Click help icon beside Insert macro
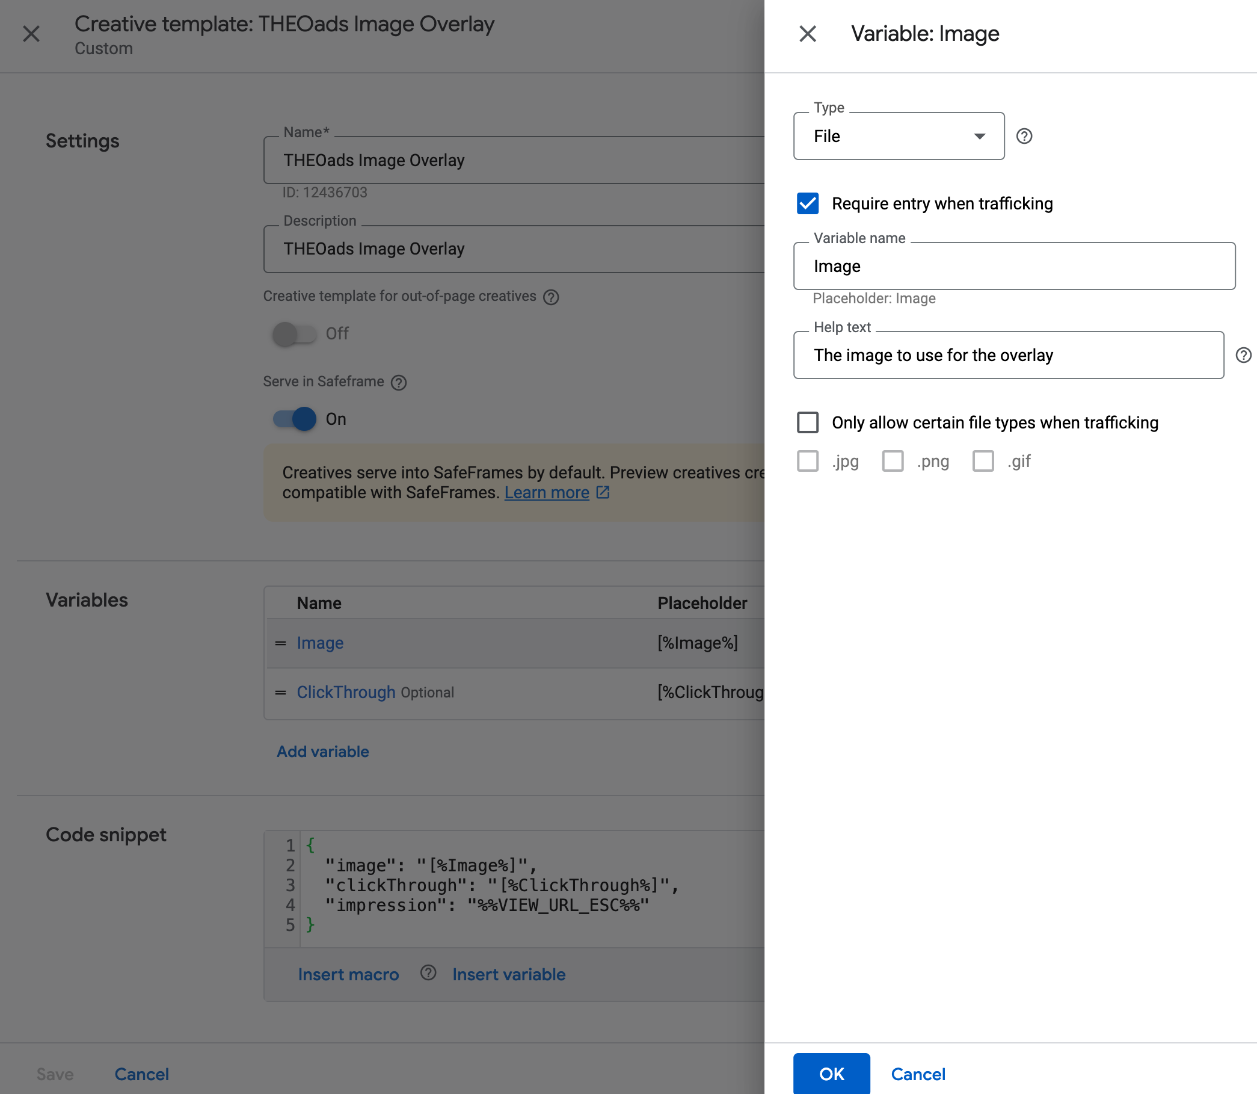This screenshot has width=1257, height=1094. [428, 972]
